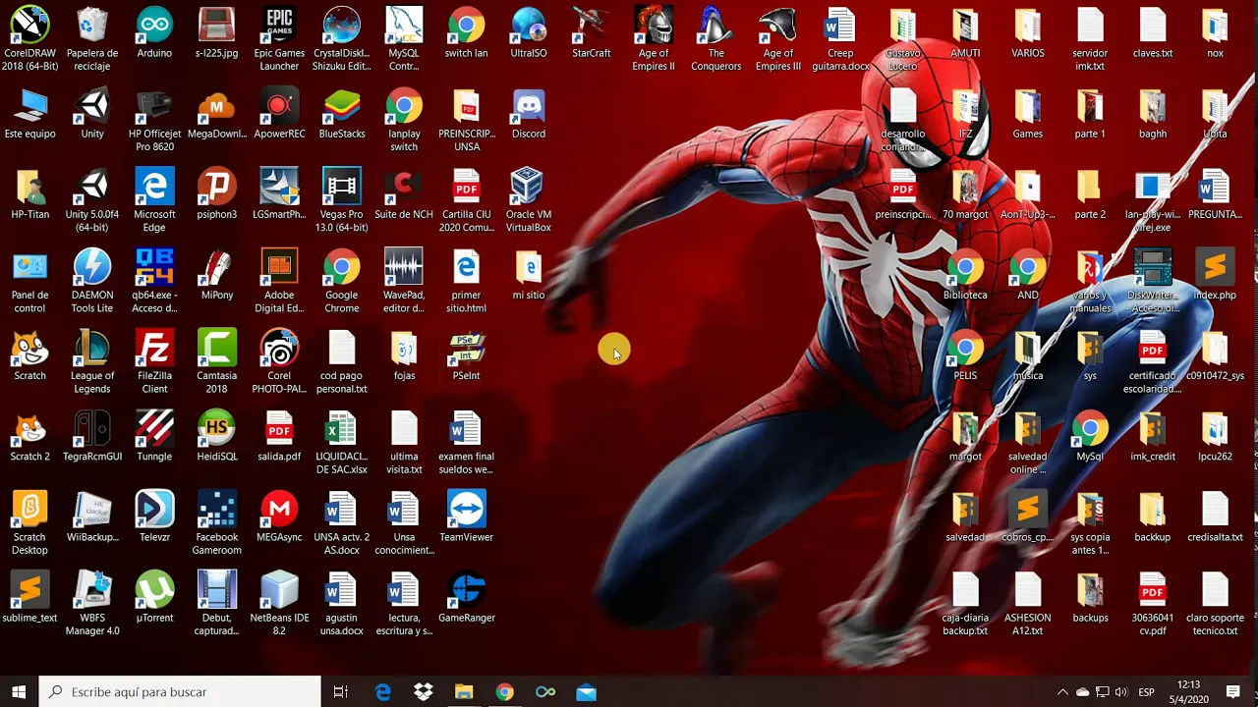Open the µTorrent desktop icon
The width and height of the screenshot is (1258, 707).
[154, 596]
